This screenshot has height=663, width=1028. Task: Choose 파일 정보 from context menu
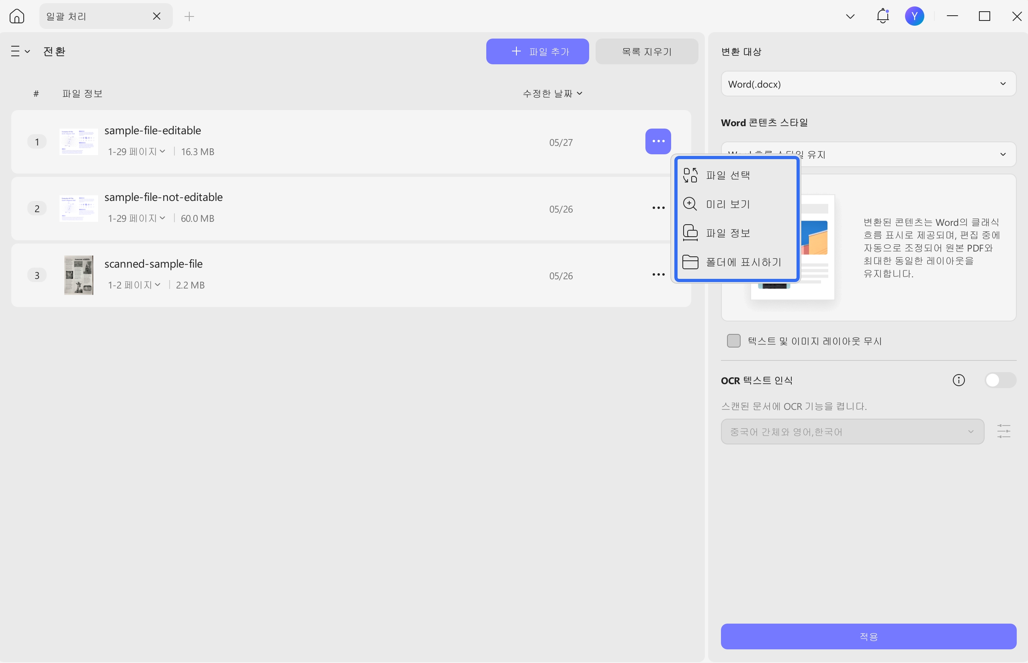tap(737, 233)
